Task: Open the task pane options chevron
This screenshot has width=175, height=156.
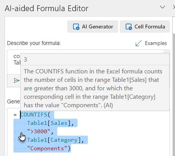Action: pos(162,7)
